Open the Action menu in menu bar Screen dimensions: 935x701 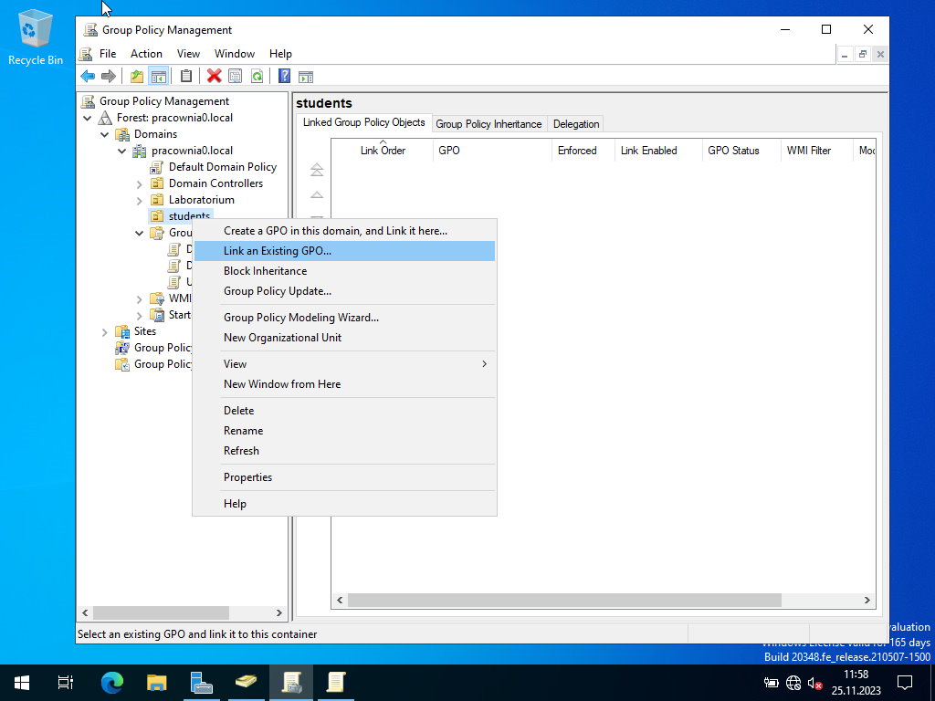click(x=146, y=54)
